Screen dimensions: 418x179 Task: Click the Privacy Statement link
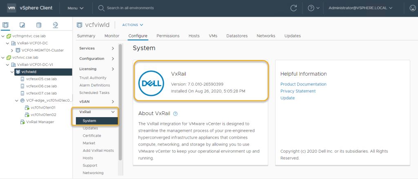(298, 91)
